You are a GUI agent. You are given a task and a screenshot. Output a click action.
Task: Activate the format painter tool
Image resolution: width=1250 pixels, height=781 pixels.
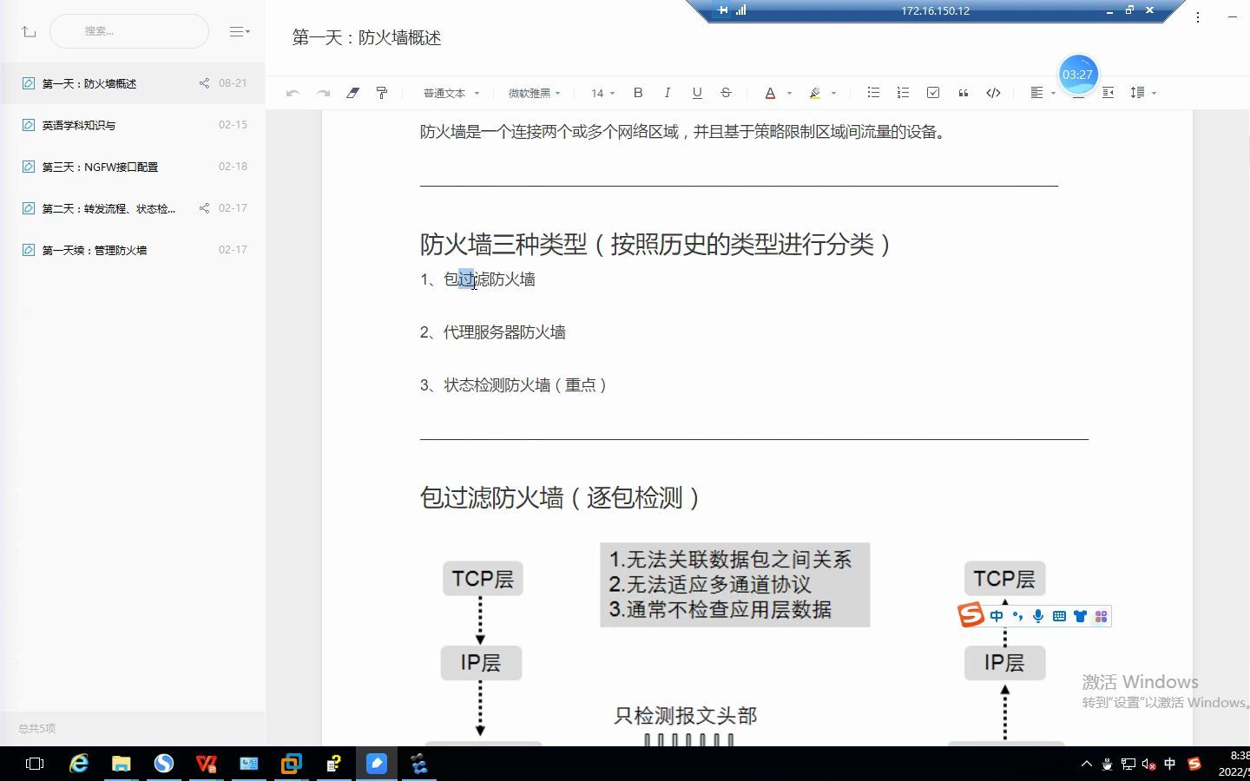pyautogui.click(x=382, y=93)
